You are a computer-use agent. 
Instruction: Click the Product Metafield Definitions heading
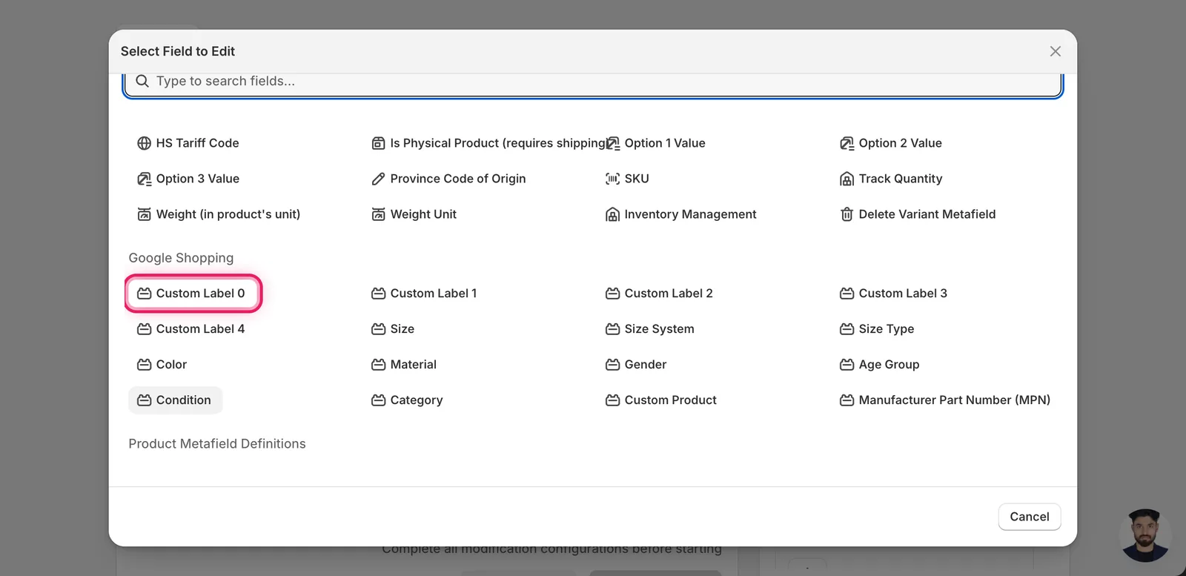pyautogui.click(x=217, y=444)
